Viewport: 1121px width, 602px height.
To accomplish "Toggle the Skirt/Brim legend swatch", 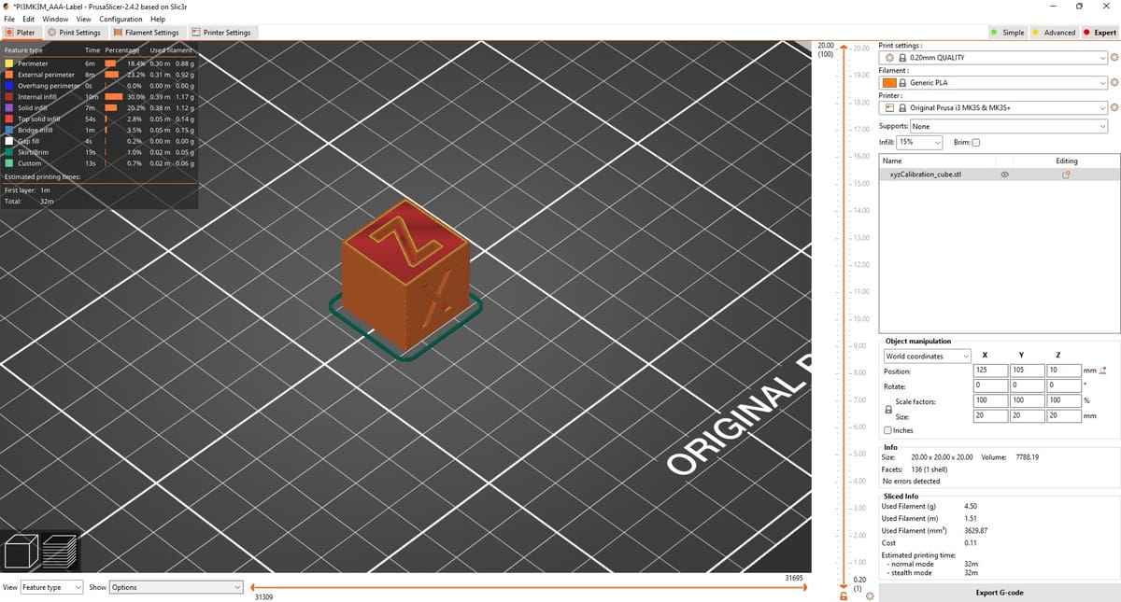I will click(x=9, y=152).
